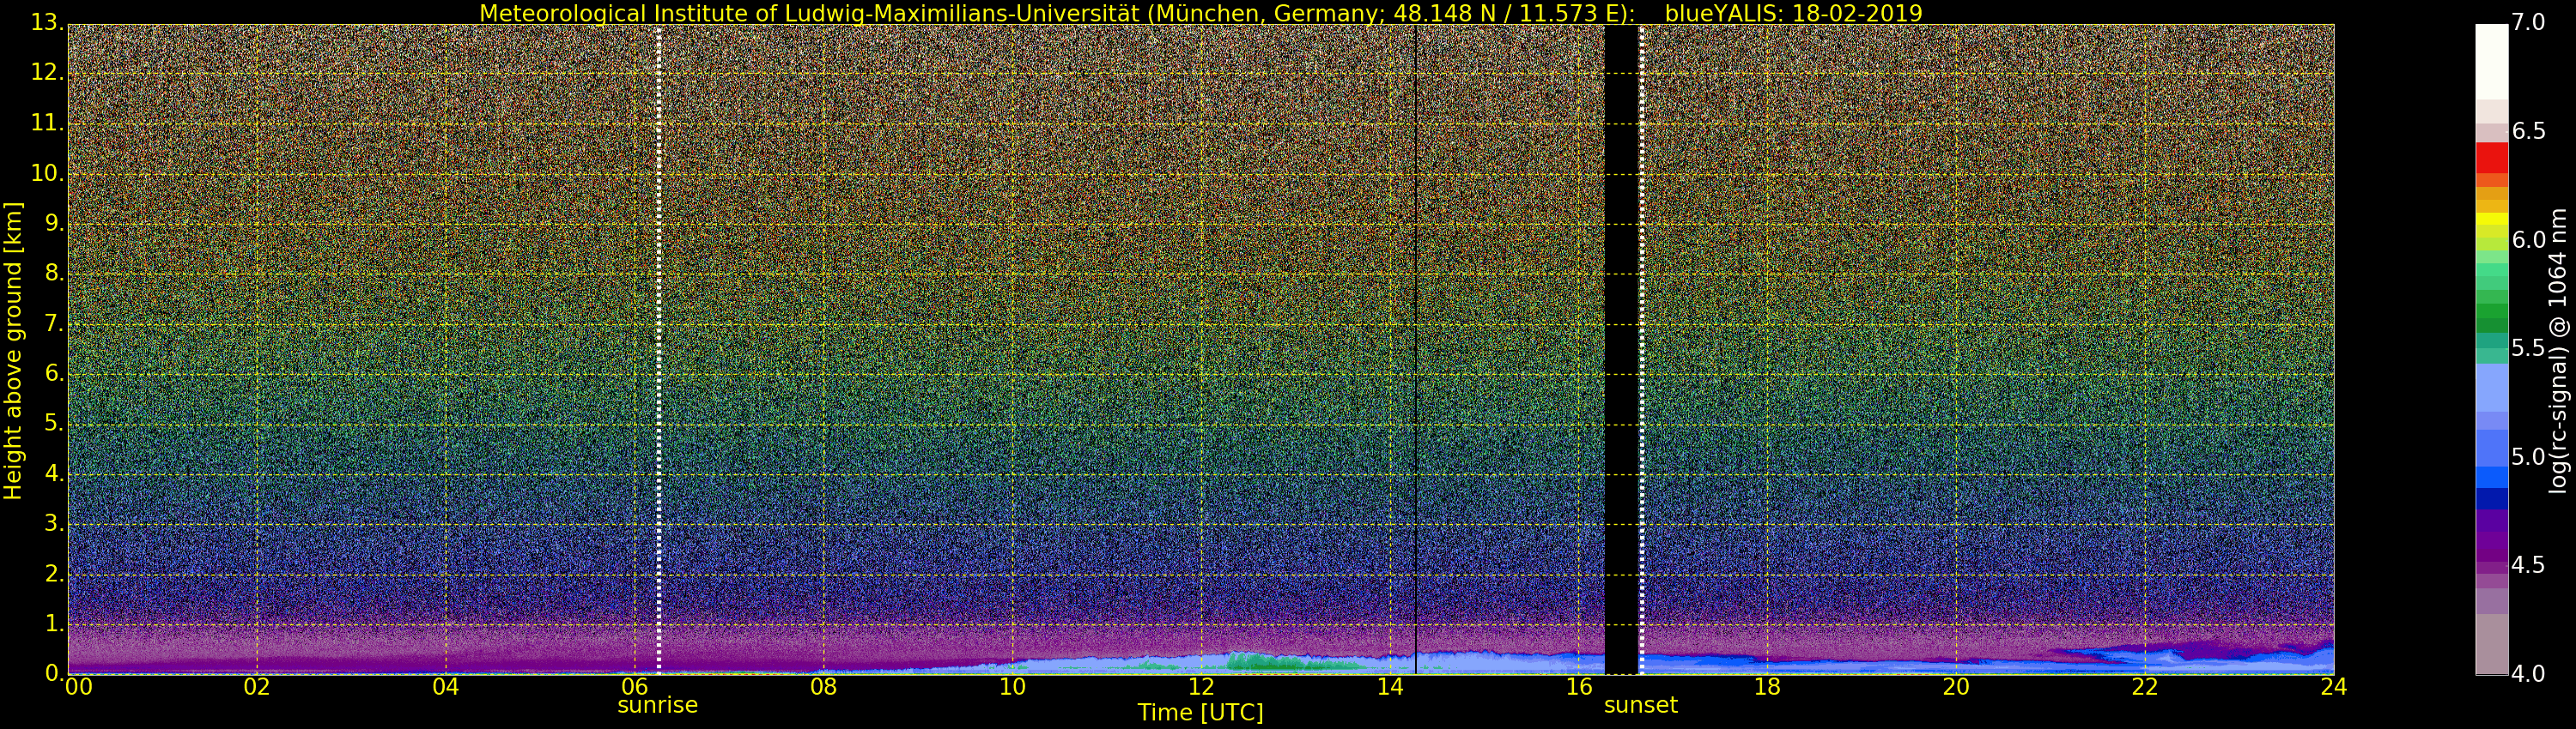Click the colorbar tick value '4.0'
2576x729 pixels.
(2528, 674)
